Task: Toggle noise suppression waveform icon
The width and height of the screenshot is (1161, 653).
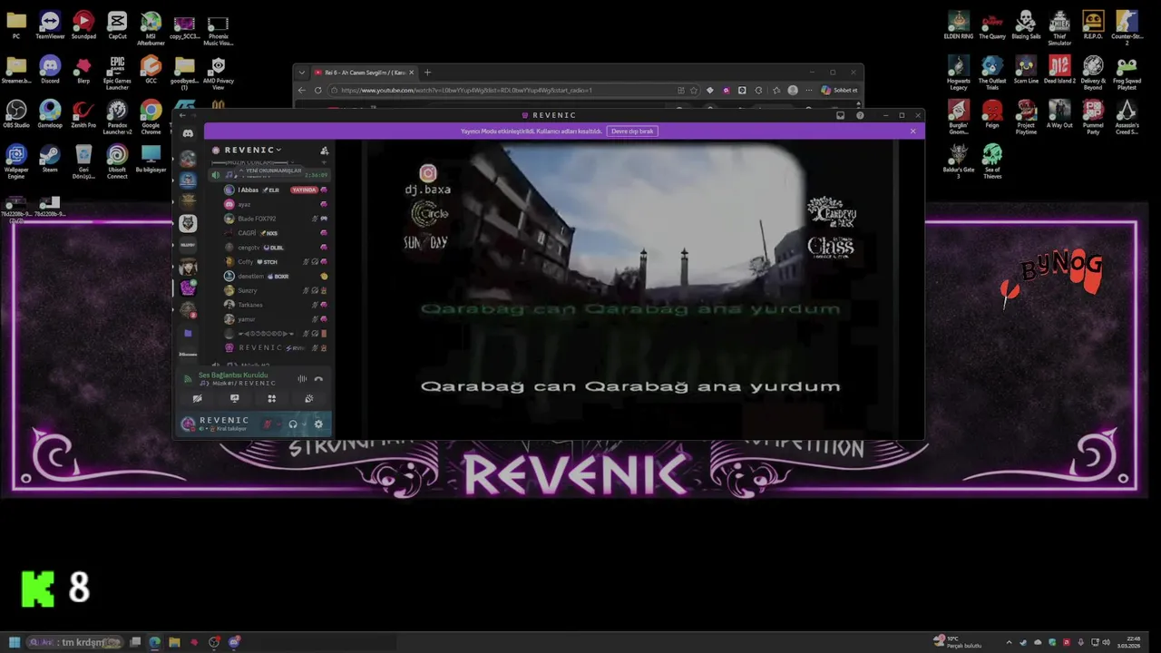Action: click(x=302, y=379)
